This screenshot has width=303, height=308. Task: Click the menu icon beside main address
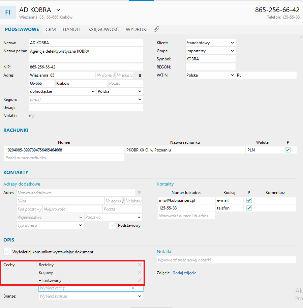(140, 75)
